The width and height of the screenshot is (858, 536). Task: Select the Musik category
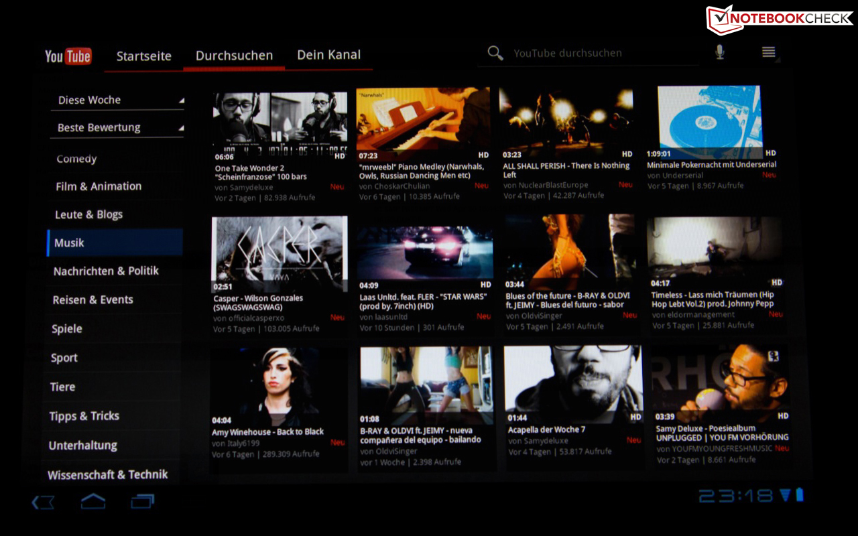point(115,243)
